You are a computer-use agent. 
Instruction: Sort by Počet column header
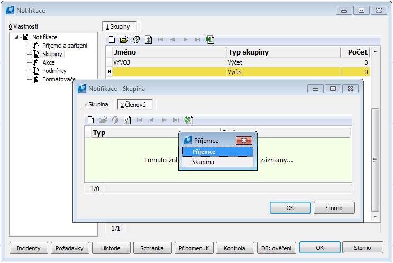click(x=355, y=52)
